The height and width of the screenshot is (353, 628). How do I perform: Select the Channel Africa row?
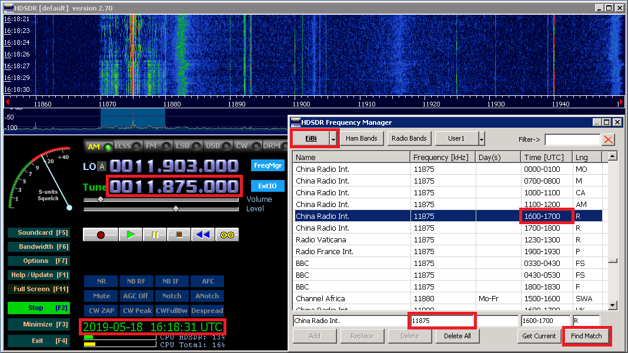449,298
